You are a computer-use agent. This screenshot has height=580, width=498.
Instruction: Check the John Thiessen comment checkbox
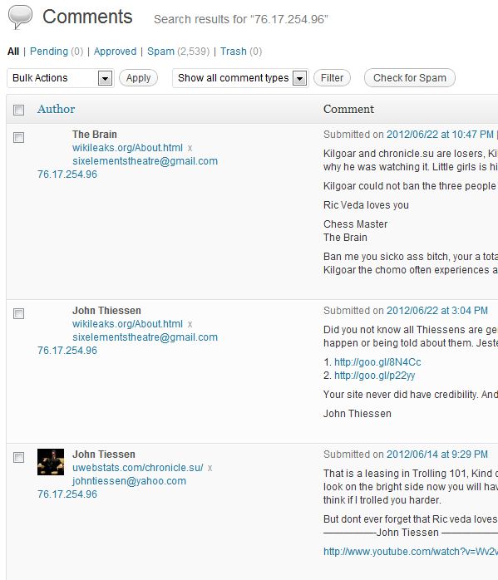[x=18, y=313]
